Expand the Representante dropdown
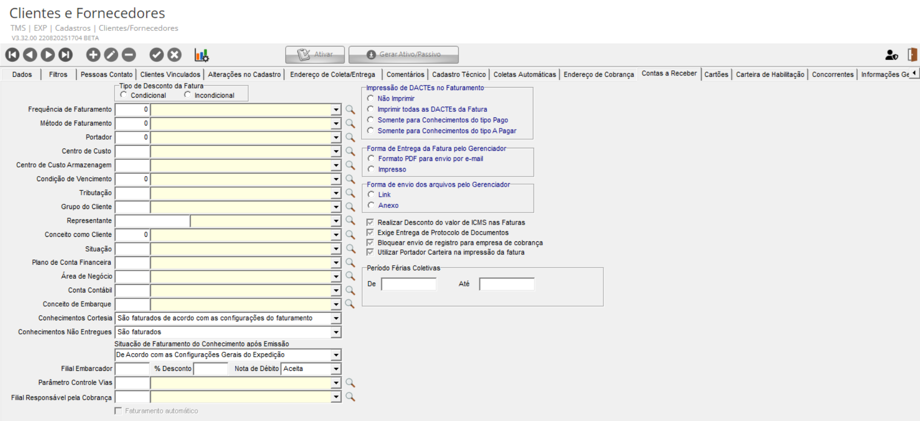Viewport: 920px width, 421px height. click(336, 221)
